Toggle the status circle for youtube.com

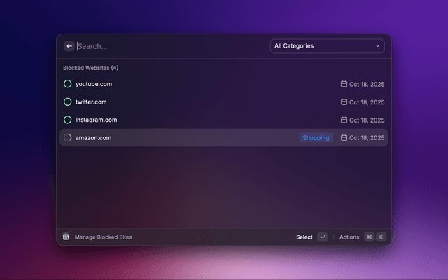pos(67,84)
